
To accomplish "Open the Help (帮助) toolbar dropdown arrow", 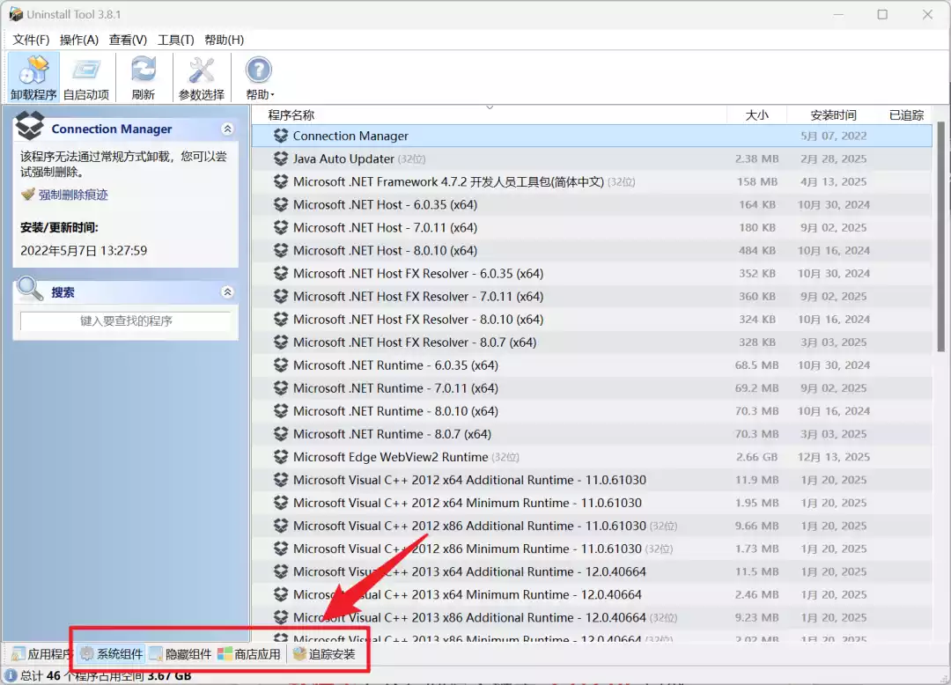I will click(x=273, y=96).
